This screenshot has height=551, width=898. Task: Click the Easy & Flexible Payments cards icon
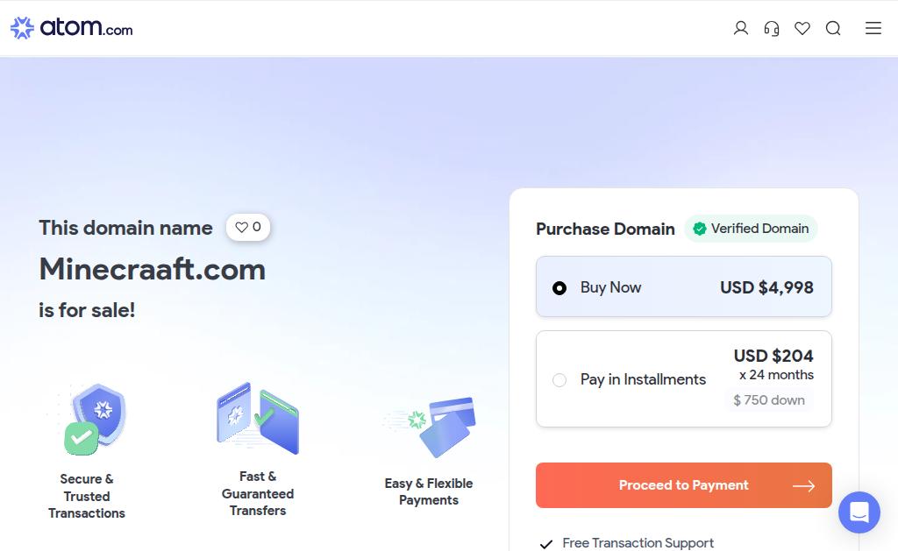[430, 427]
